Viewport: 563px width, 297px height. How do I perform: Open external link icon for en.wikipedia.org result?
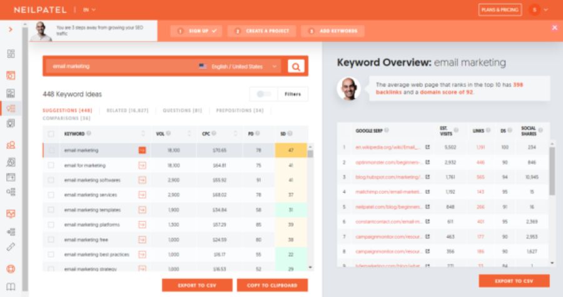(428, 147)
